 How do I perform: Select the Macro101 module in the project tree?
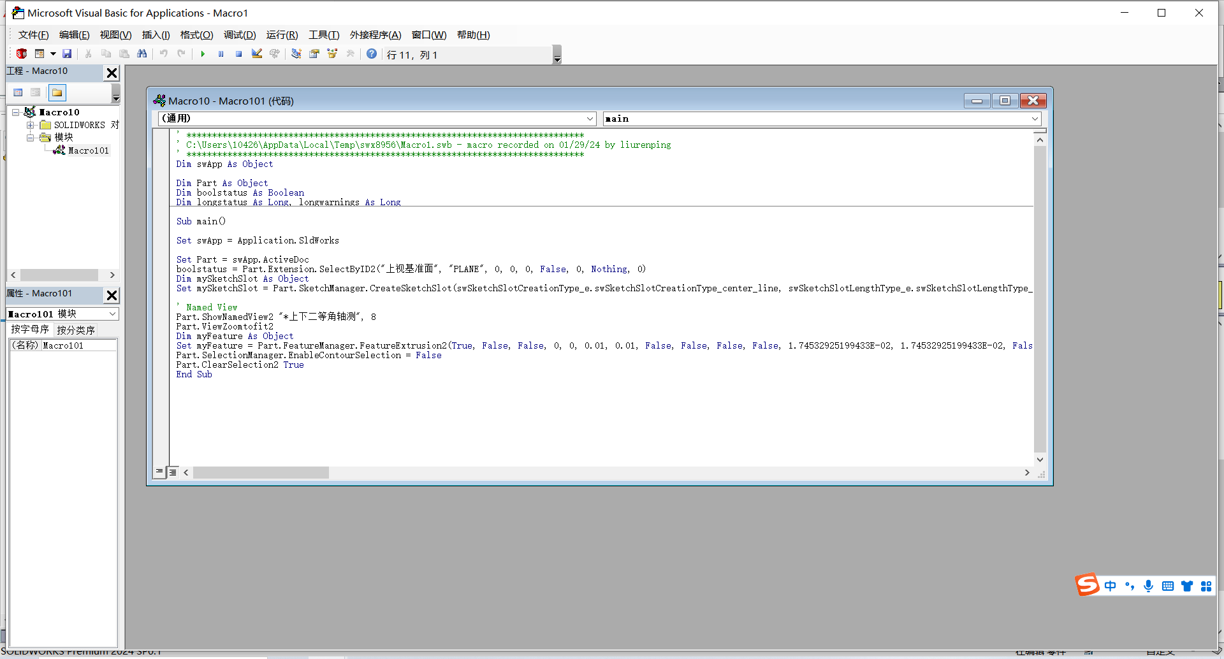(88, 150)
